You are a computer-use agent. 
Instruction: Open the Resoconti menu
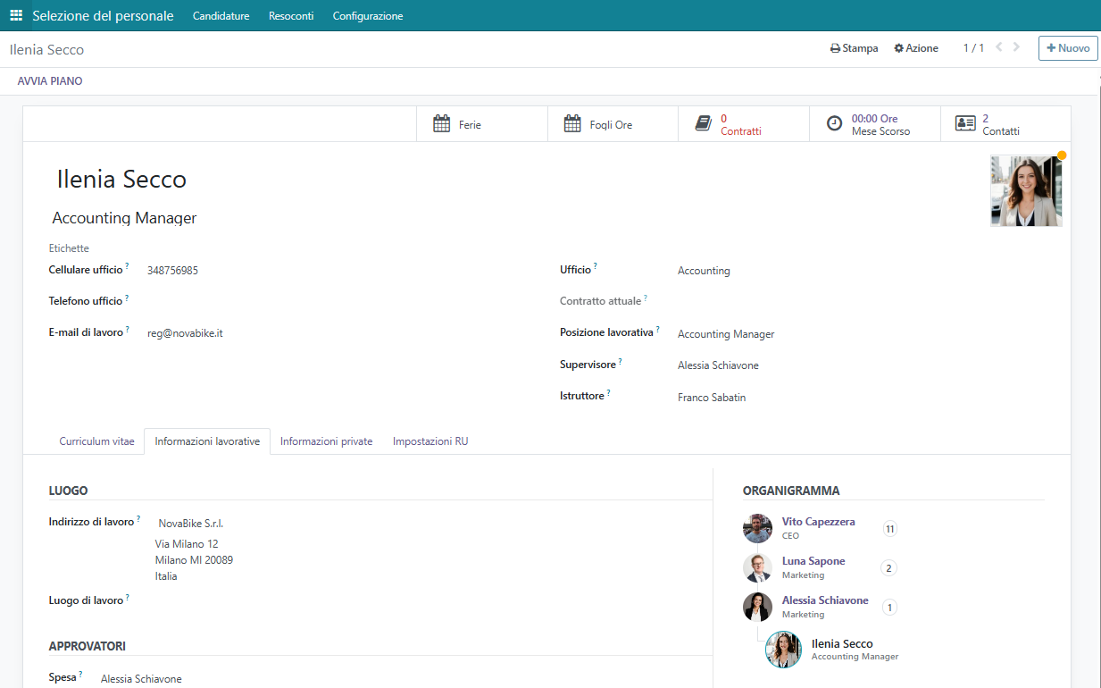tap(291, 16)
